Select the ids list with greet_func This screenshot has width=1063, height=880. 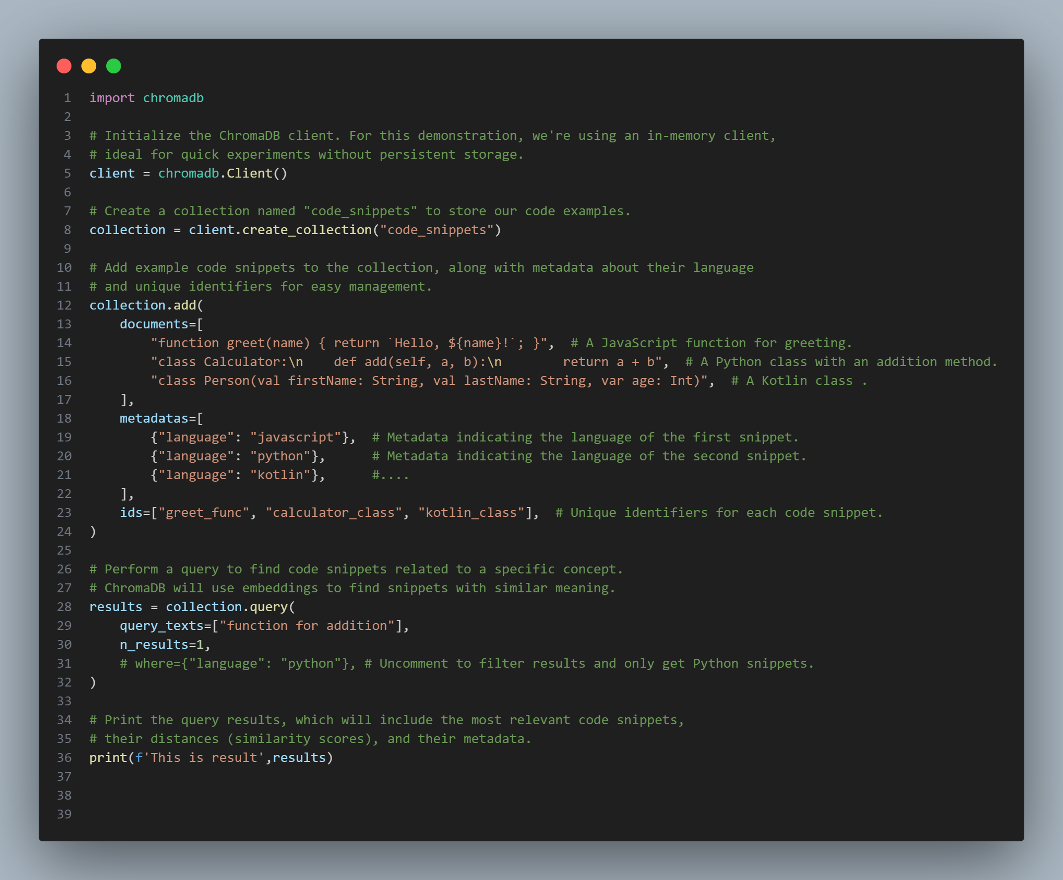pos(329,512)
